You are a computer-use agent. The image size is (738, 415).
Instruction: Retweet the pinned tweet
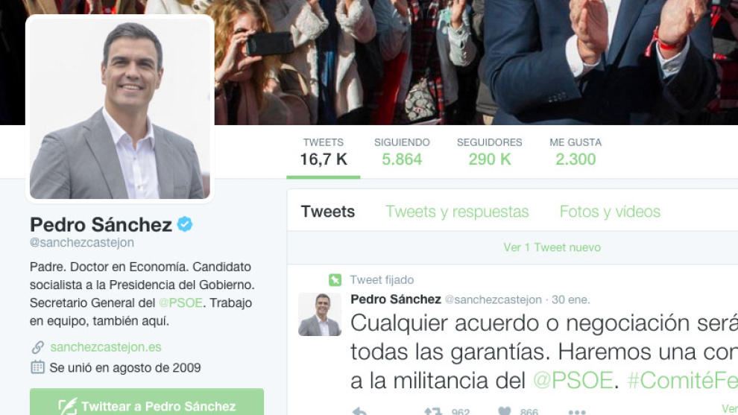point(433,411)
